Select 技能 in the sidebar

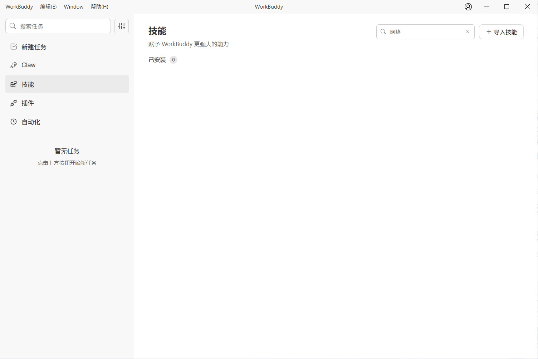(x=28, y=84)
